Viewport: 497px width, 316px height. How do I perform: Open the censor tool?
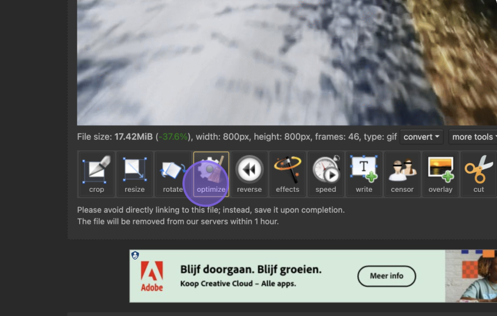(x=402, y=174)
